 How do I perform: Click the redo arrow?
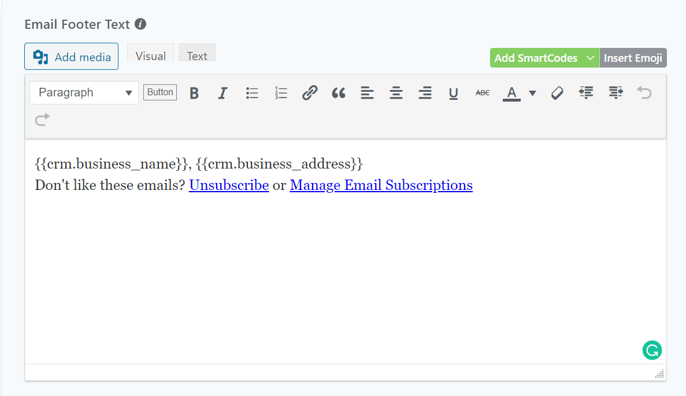click(42, 119)
